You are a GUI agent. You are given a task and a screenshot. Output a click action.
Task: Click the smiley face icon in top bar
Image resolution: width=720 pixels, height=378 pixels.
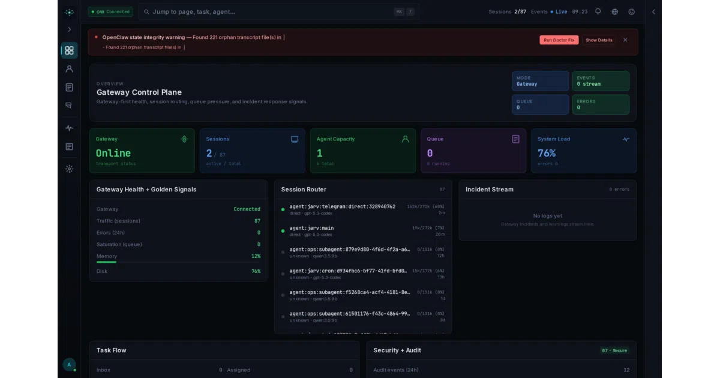(631, 11)
